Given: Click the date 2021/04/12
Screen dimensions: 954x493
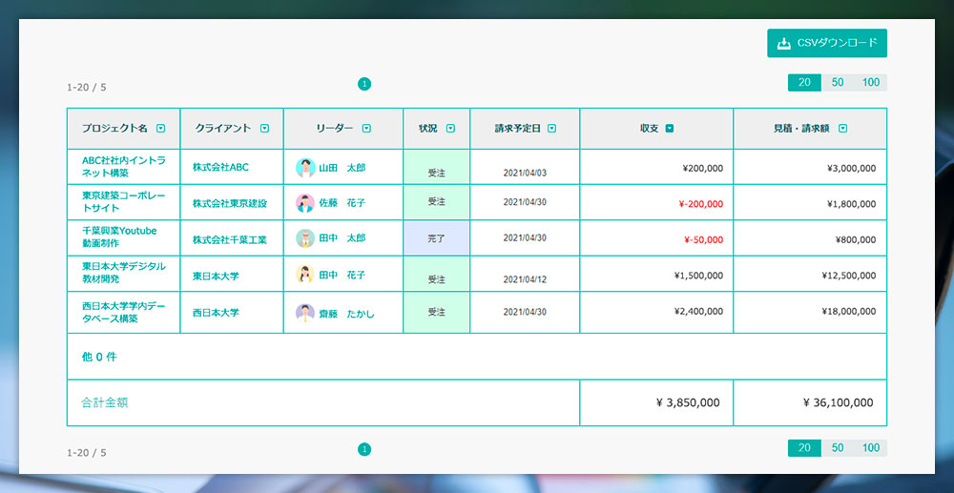Looking at the screenshot, I should click(525, 279).
